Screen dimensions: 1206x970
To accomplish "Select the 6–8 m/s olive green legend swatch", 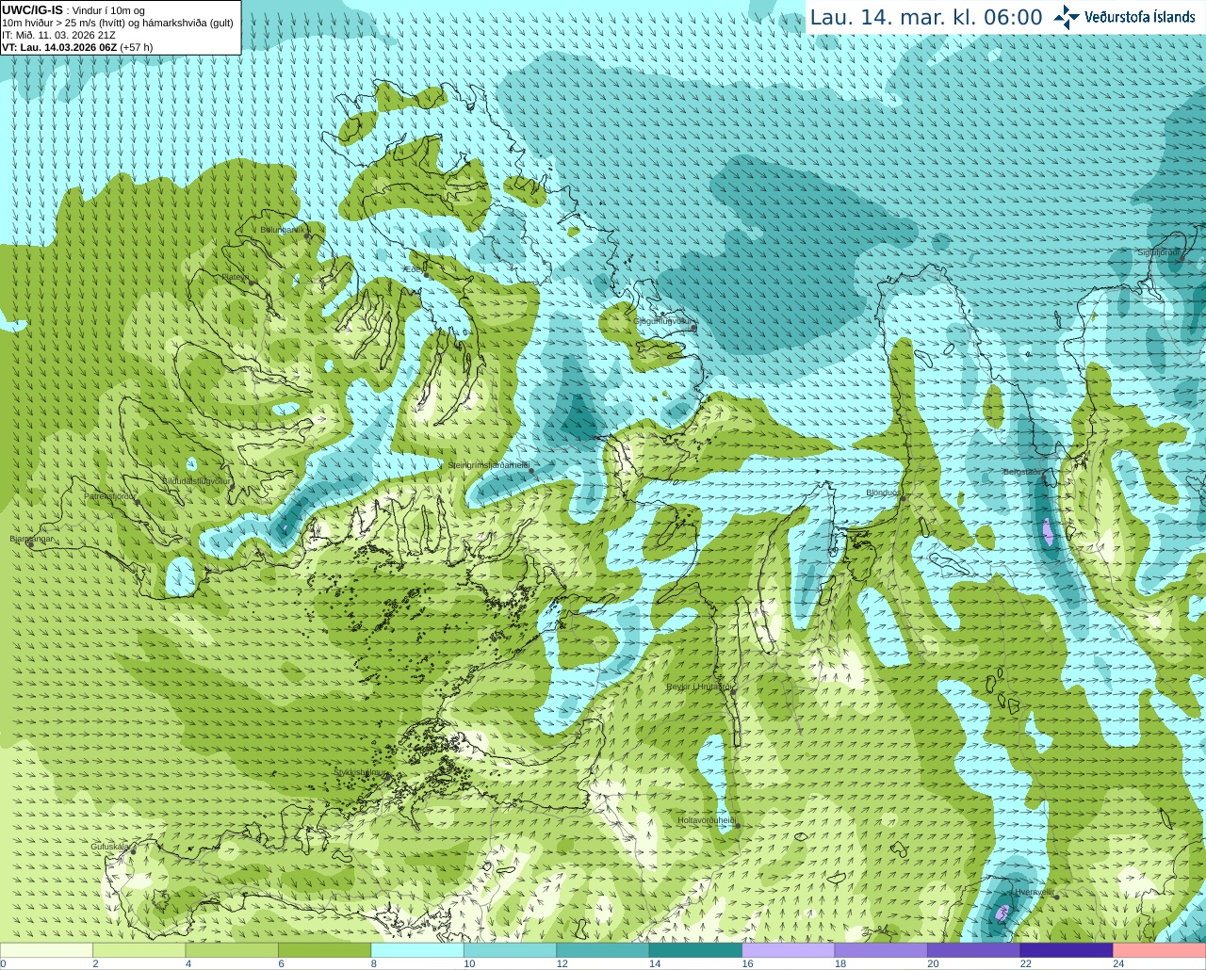I will pyautogui.click(x=325, y=950).
